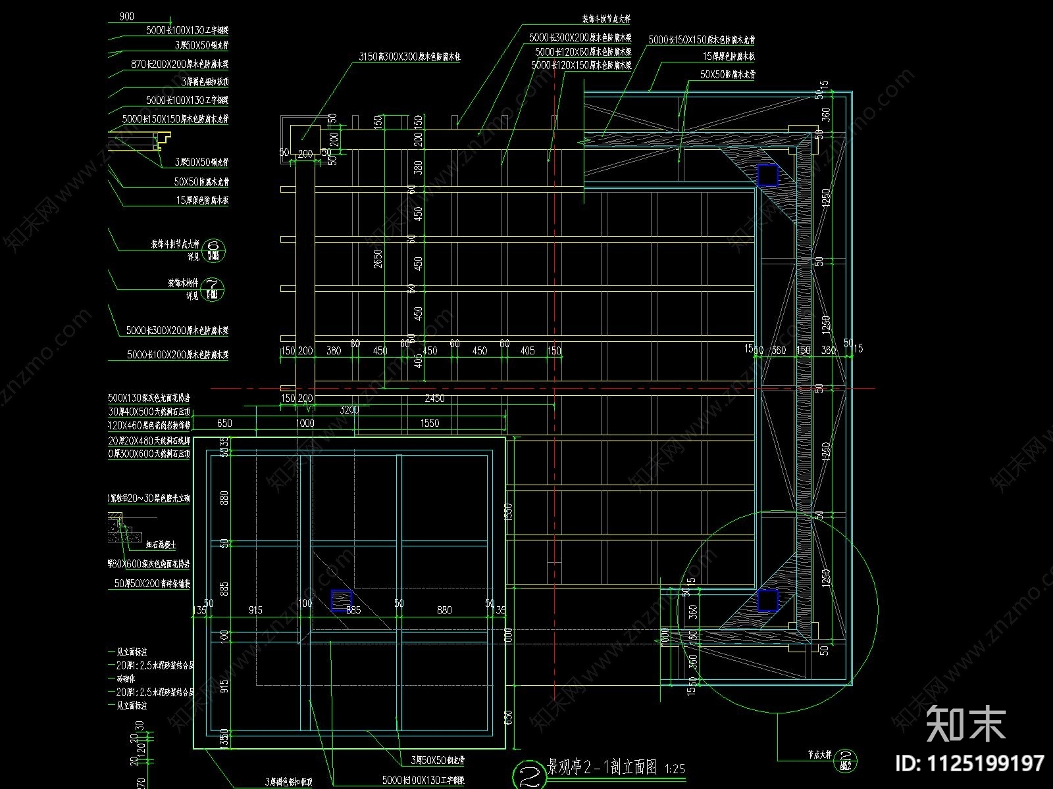Click the 915 horizontal dimension in lower plan

(255, 610)
